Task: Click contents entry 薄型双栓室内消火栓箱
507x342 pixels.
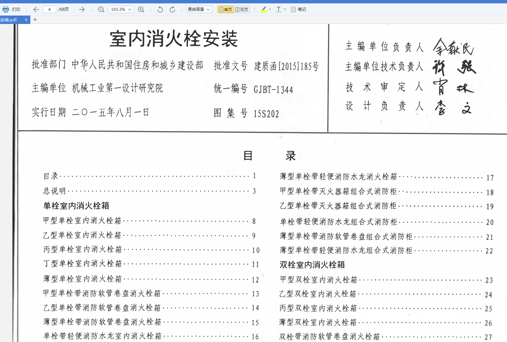Action: click(386, 323)
